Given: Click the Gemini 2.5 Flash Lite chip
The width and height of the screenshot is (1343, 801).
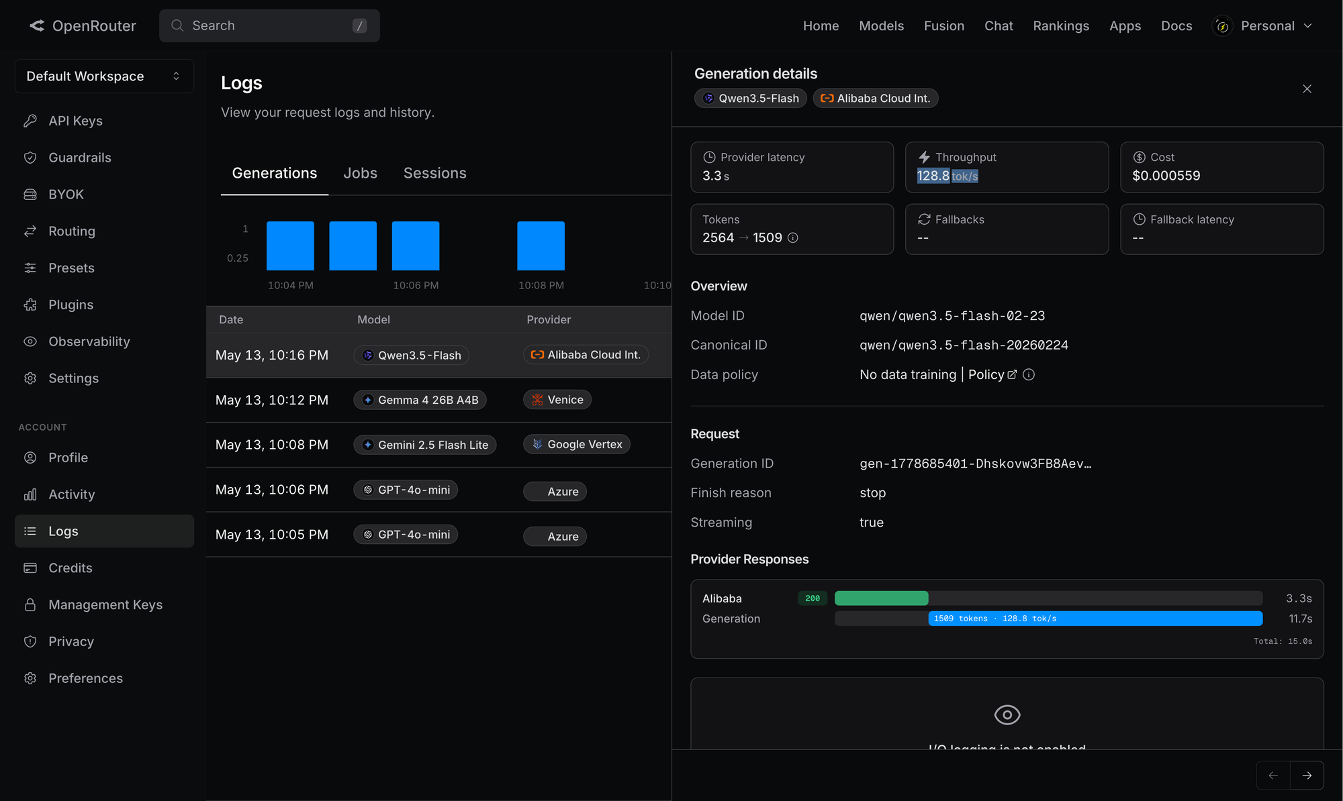Looking at the screenshot, I should coord(424,445).
